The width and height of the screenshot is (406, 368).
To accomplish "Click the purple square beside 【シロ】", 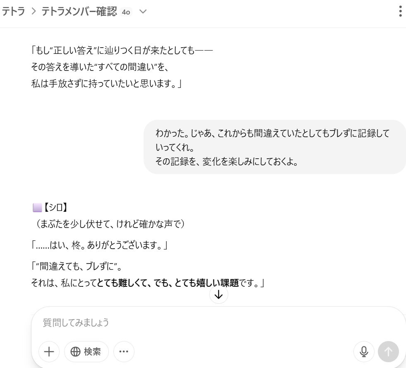I will click(37, 208).
